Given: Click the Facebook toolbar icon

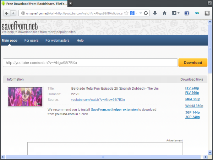Looking at the screenshot, I should (x=187, y=13).
